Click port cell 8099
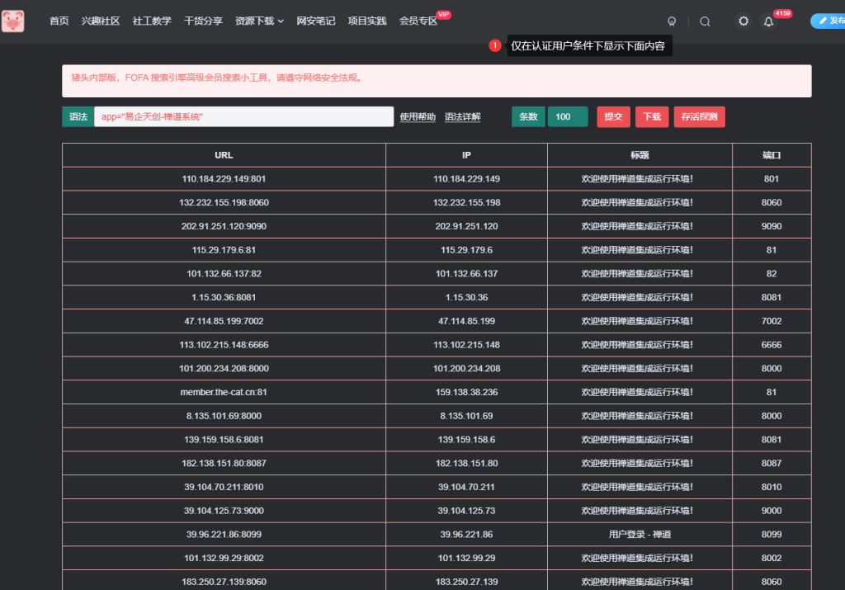 (x=772, y=535)
